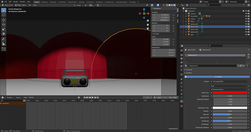Click the Specular slider
Screen dimensions: 251x132
[230, 114]
